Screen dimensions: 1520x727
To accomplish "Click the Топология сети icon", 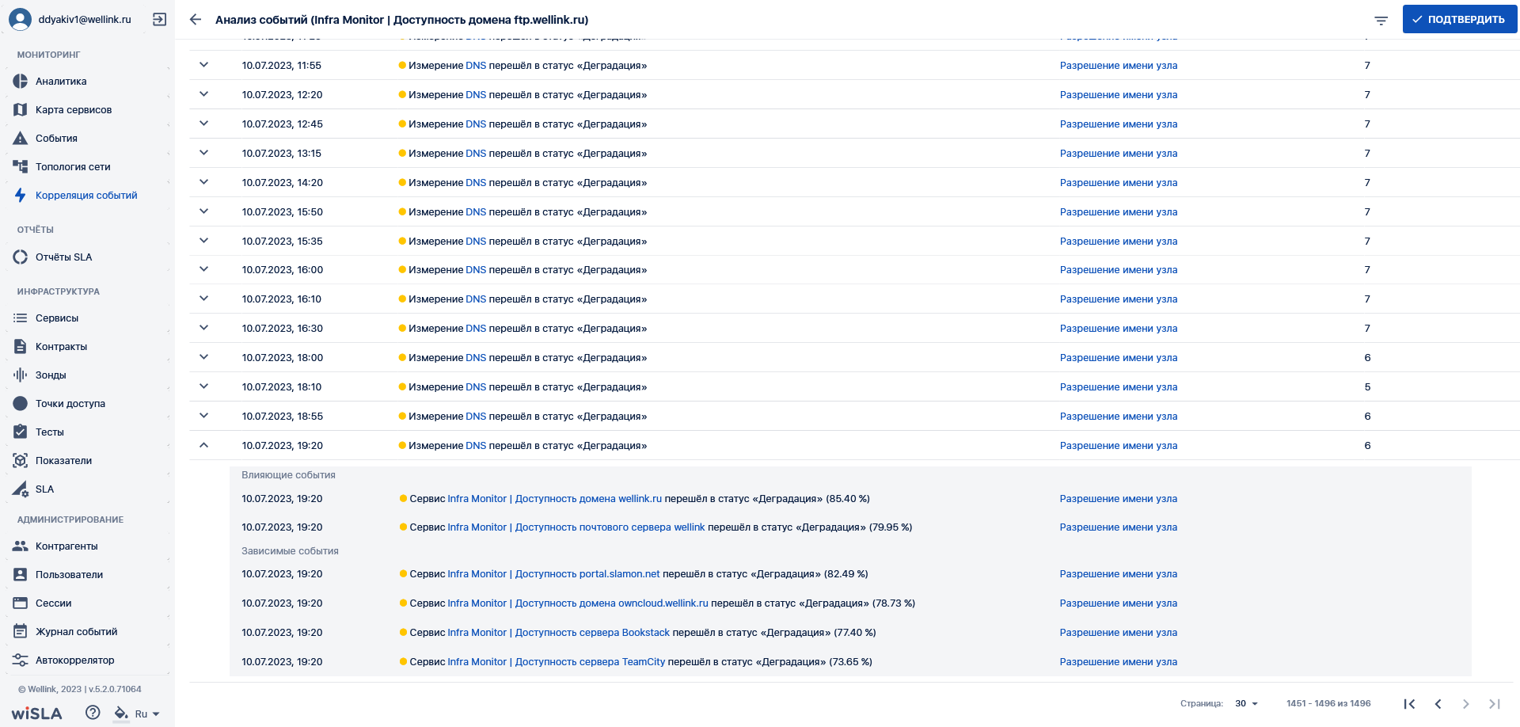I will [21, 167].
